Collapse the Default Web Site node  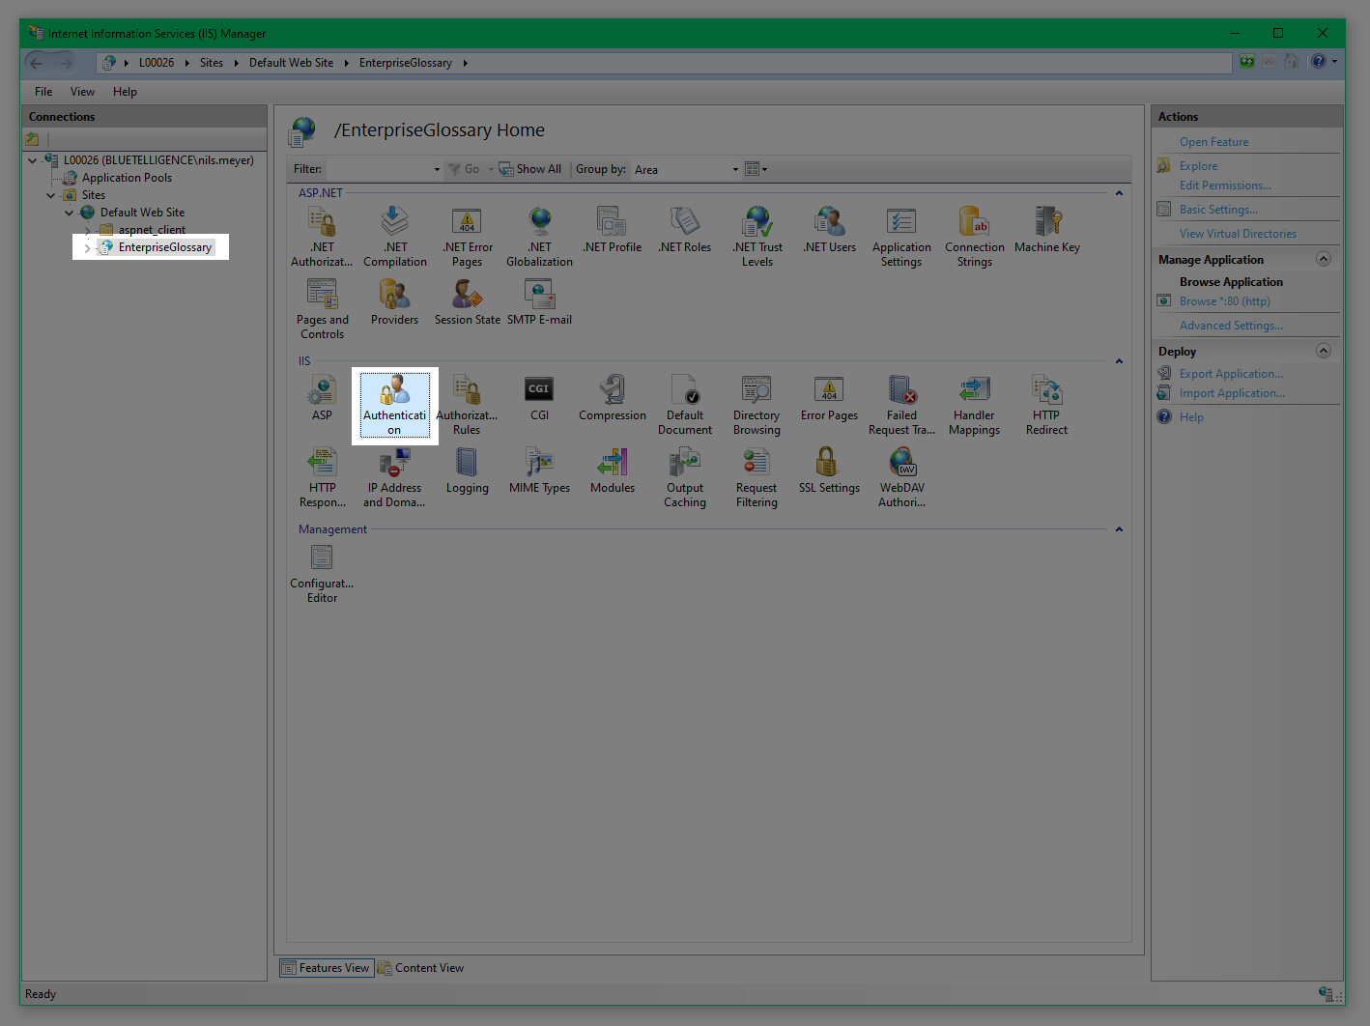68,212
